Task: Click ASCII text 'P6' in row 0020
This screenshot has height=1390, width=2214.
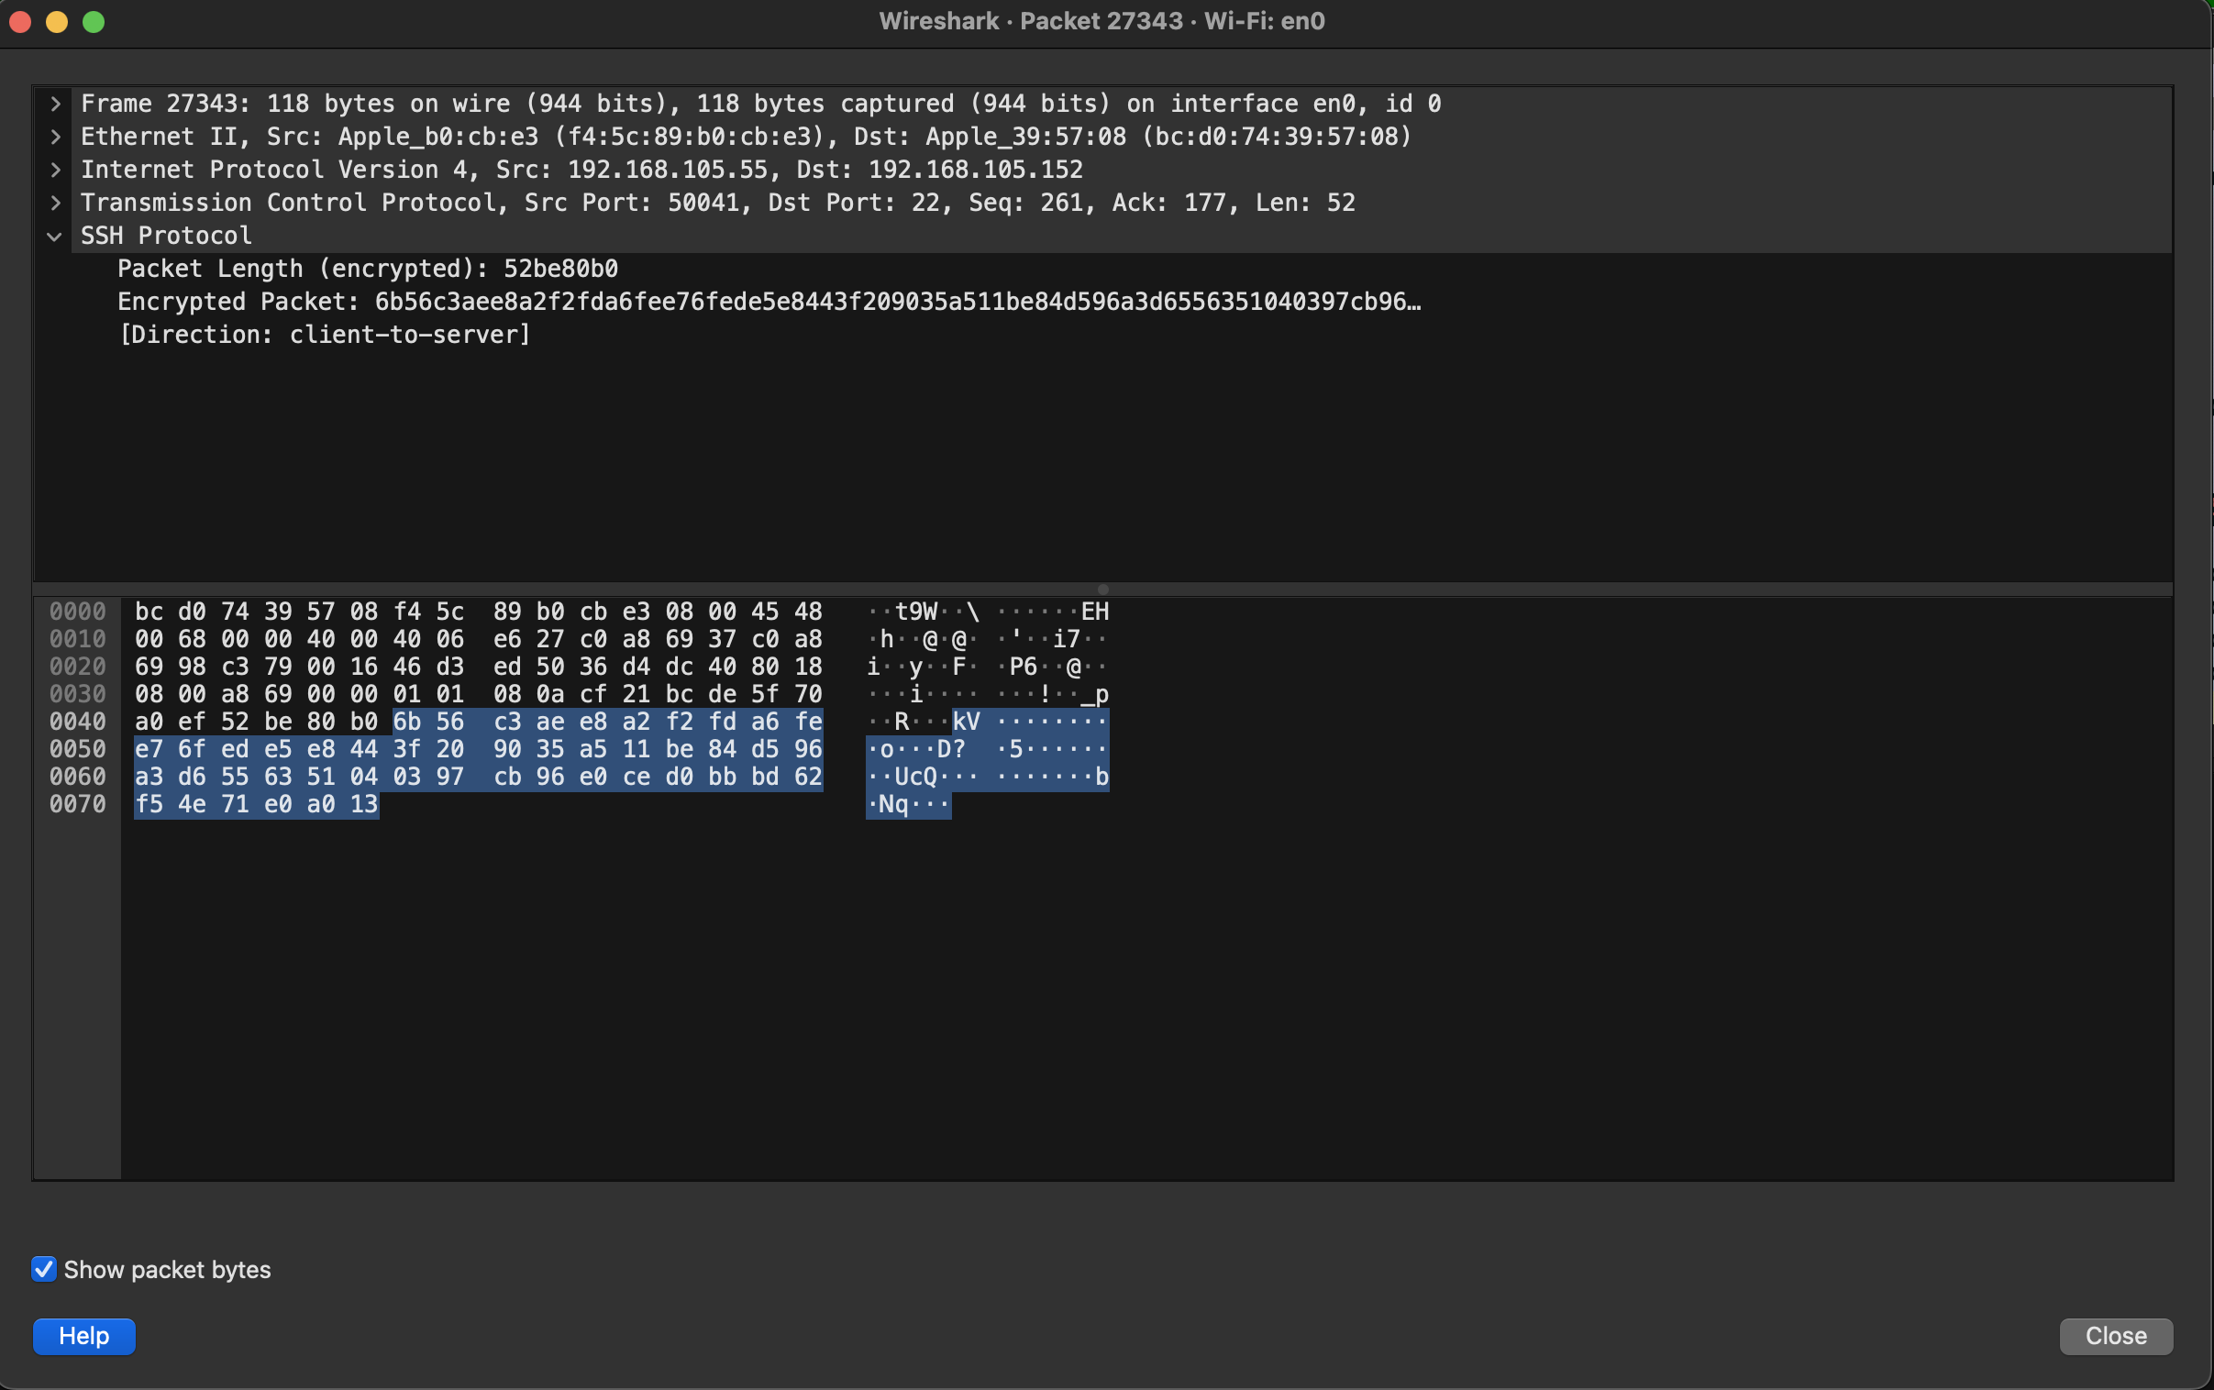Action: click(1024, 667)
